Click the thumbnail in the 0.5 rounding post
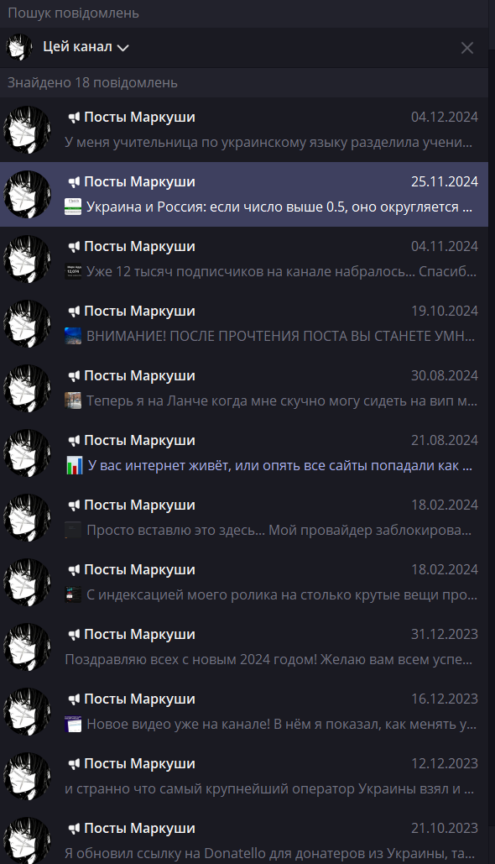The height and width of the screenshot is (864, 495). coord(73,207)
